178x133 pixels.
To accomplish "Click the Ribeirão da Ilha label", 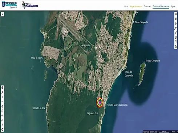I will (39, 108).
